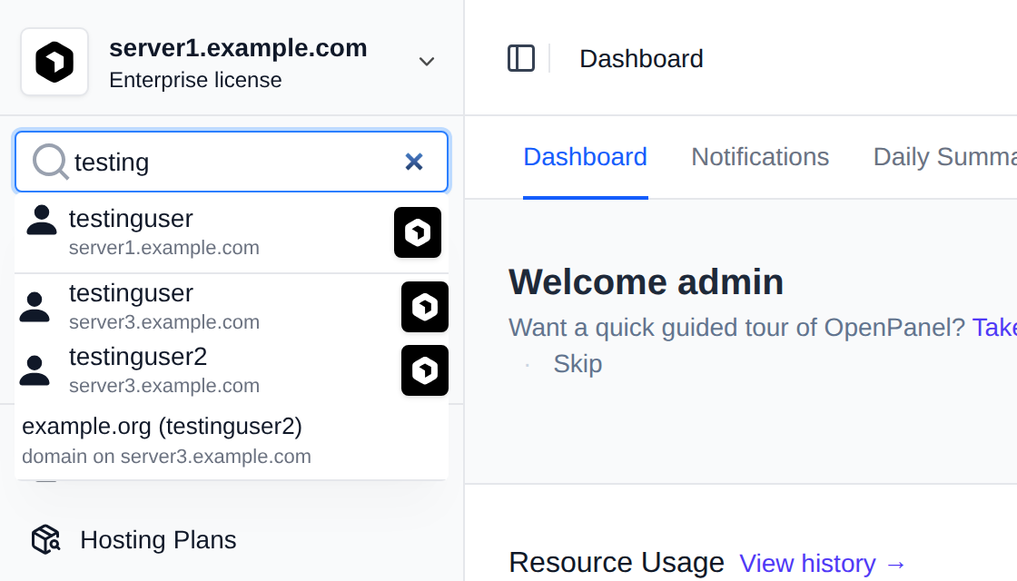Open View history for Resource Usage
The image size is (1017, 581).
[823, 564]
